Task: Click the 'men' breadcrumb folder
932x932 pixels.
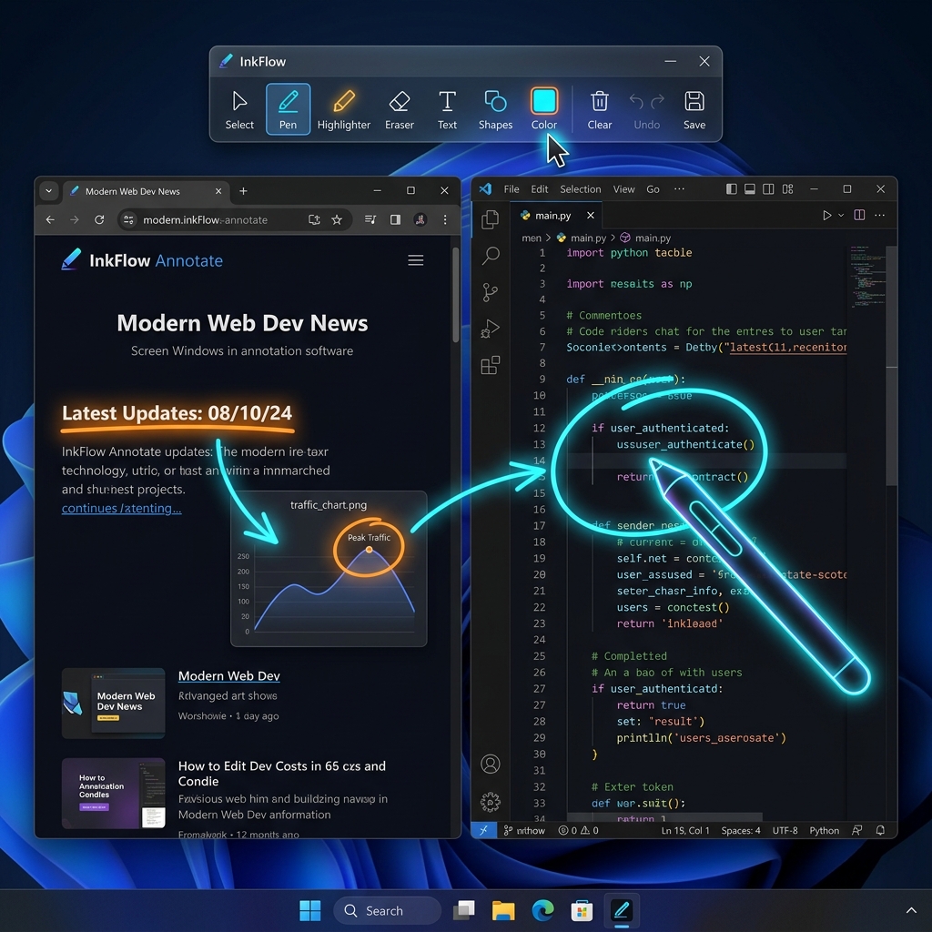Action: [532, 238]
